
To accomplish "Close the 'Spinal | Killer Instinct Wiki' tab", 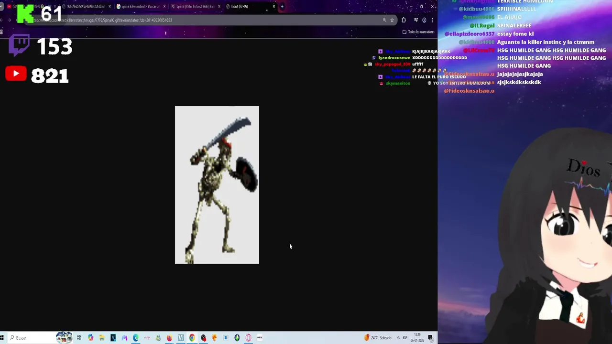I will pos(219,6).
